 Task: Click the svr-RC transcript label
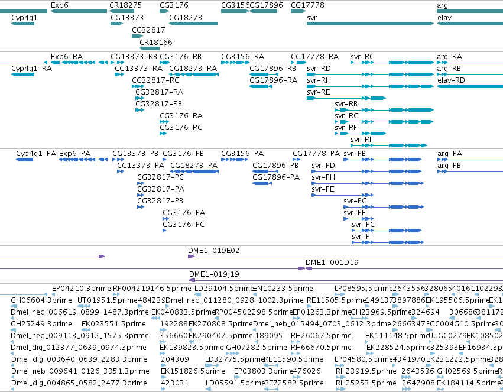click(362, 57)
